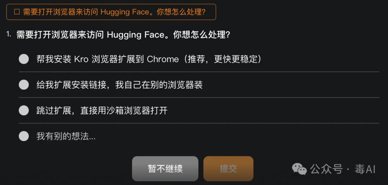Select the radio next to 我有别的想法...
The width and height of the screenshot is (388, 185).
click(24, 136)
